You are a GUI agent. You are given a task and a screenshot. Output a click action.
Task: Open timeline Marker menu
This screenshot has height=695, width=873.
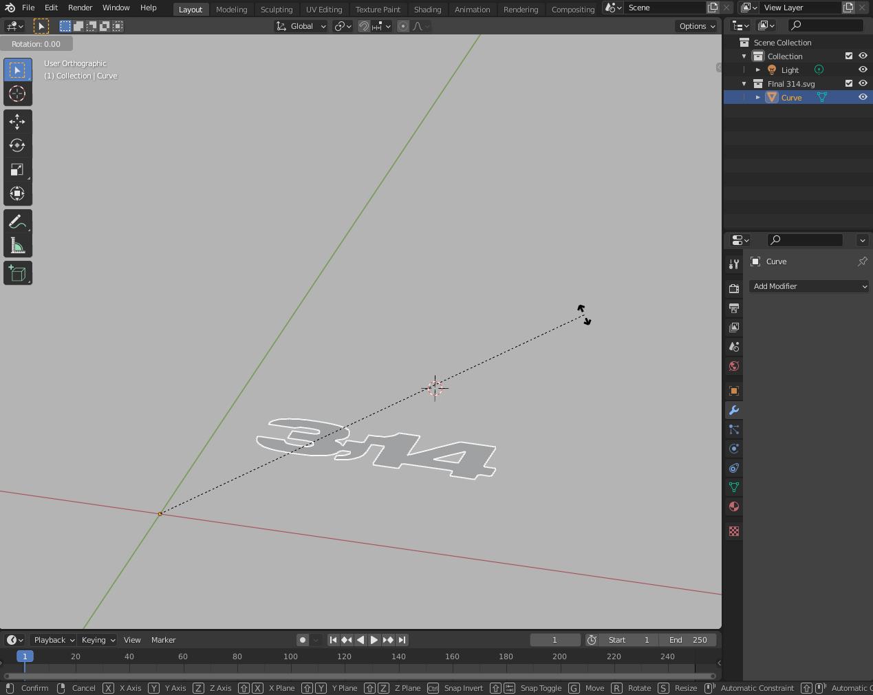point(163,640)
